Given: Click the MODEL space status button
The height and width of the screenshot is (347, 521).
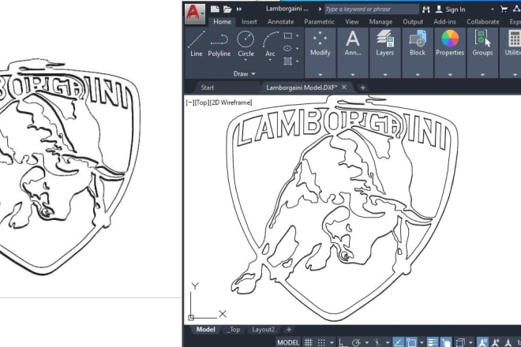Looking at the screenshot, I should click(x=288, y=342).
